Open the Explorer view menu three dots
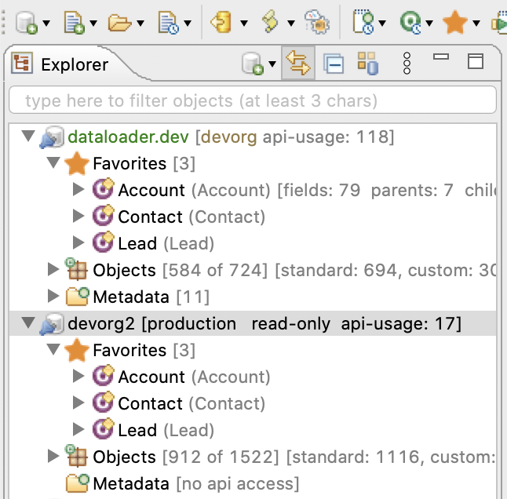 pos(407,64)
